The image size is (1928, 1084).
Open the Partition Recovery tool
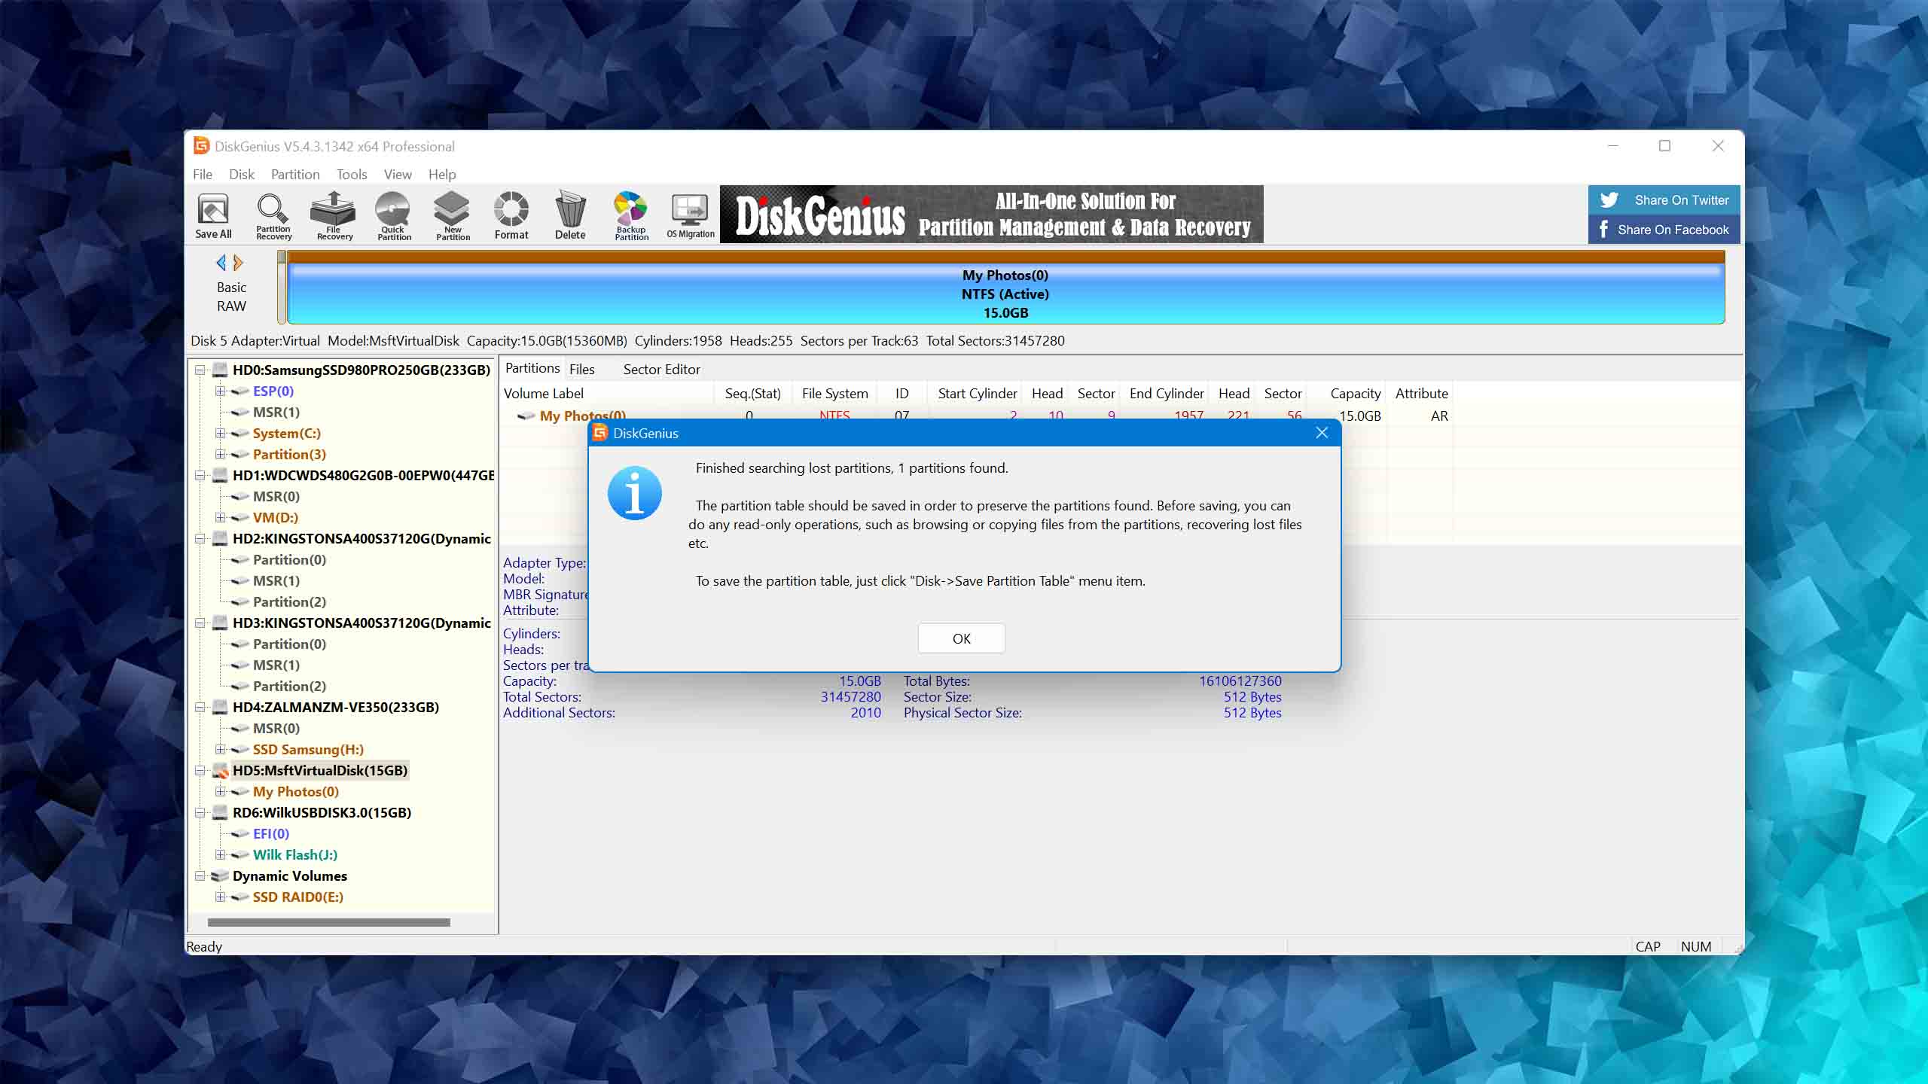click(273, 215)
